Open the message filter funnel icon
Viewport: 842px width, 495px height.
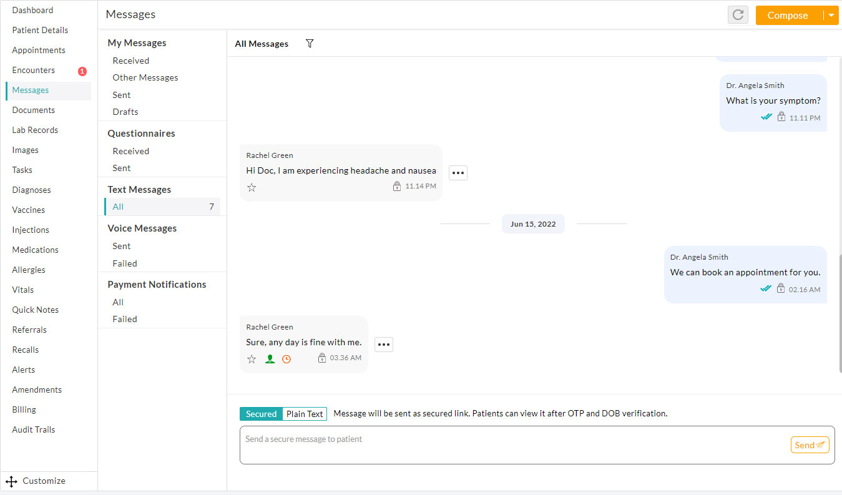coord(310,44)
